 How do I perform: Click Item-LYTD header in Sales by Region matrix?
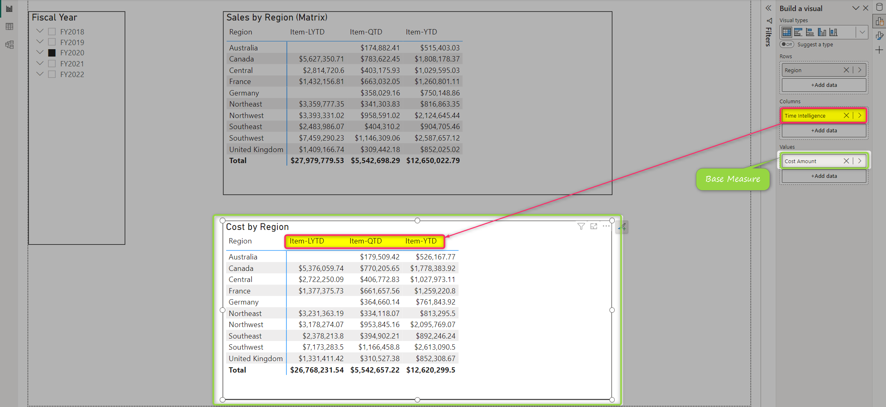tap(307, 32)
